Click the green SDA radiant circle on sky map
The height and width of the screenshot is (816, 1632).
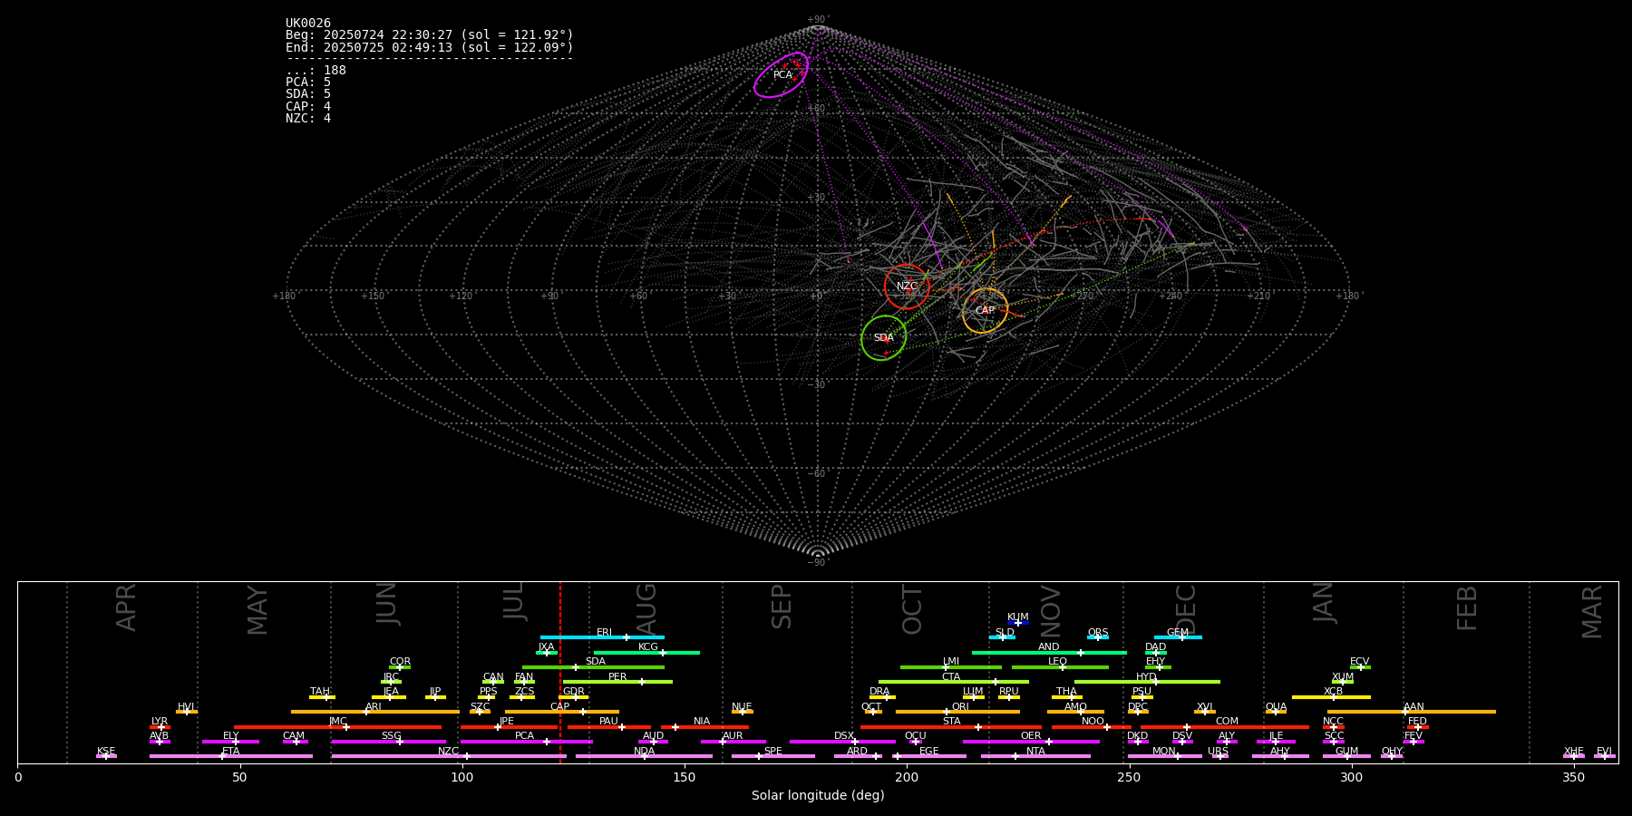[x=884, y=338]
